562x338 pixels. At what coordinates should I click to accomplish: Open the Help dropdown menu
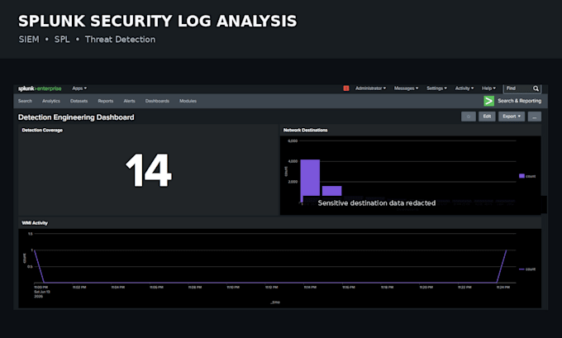click(x=488, y=88)
